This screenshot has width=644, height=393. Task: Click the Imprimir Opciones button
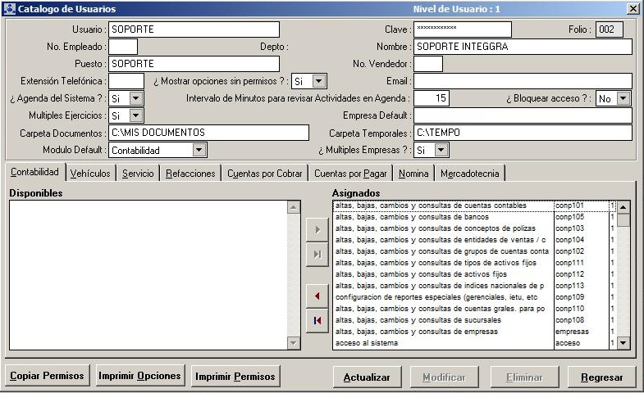coord(139,376)
